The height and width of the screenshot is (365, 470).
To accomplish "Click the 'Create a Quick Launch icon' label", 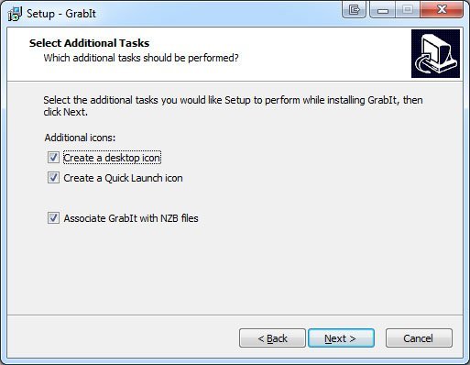I will [x=123, y=178].
